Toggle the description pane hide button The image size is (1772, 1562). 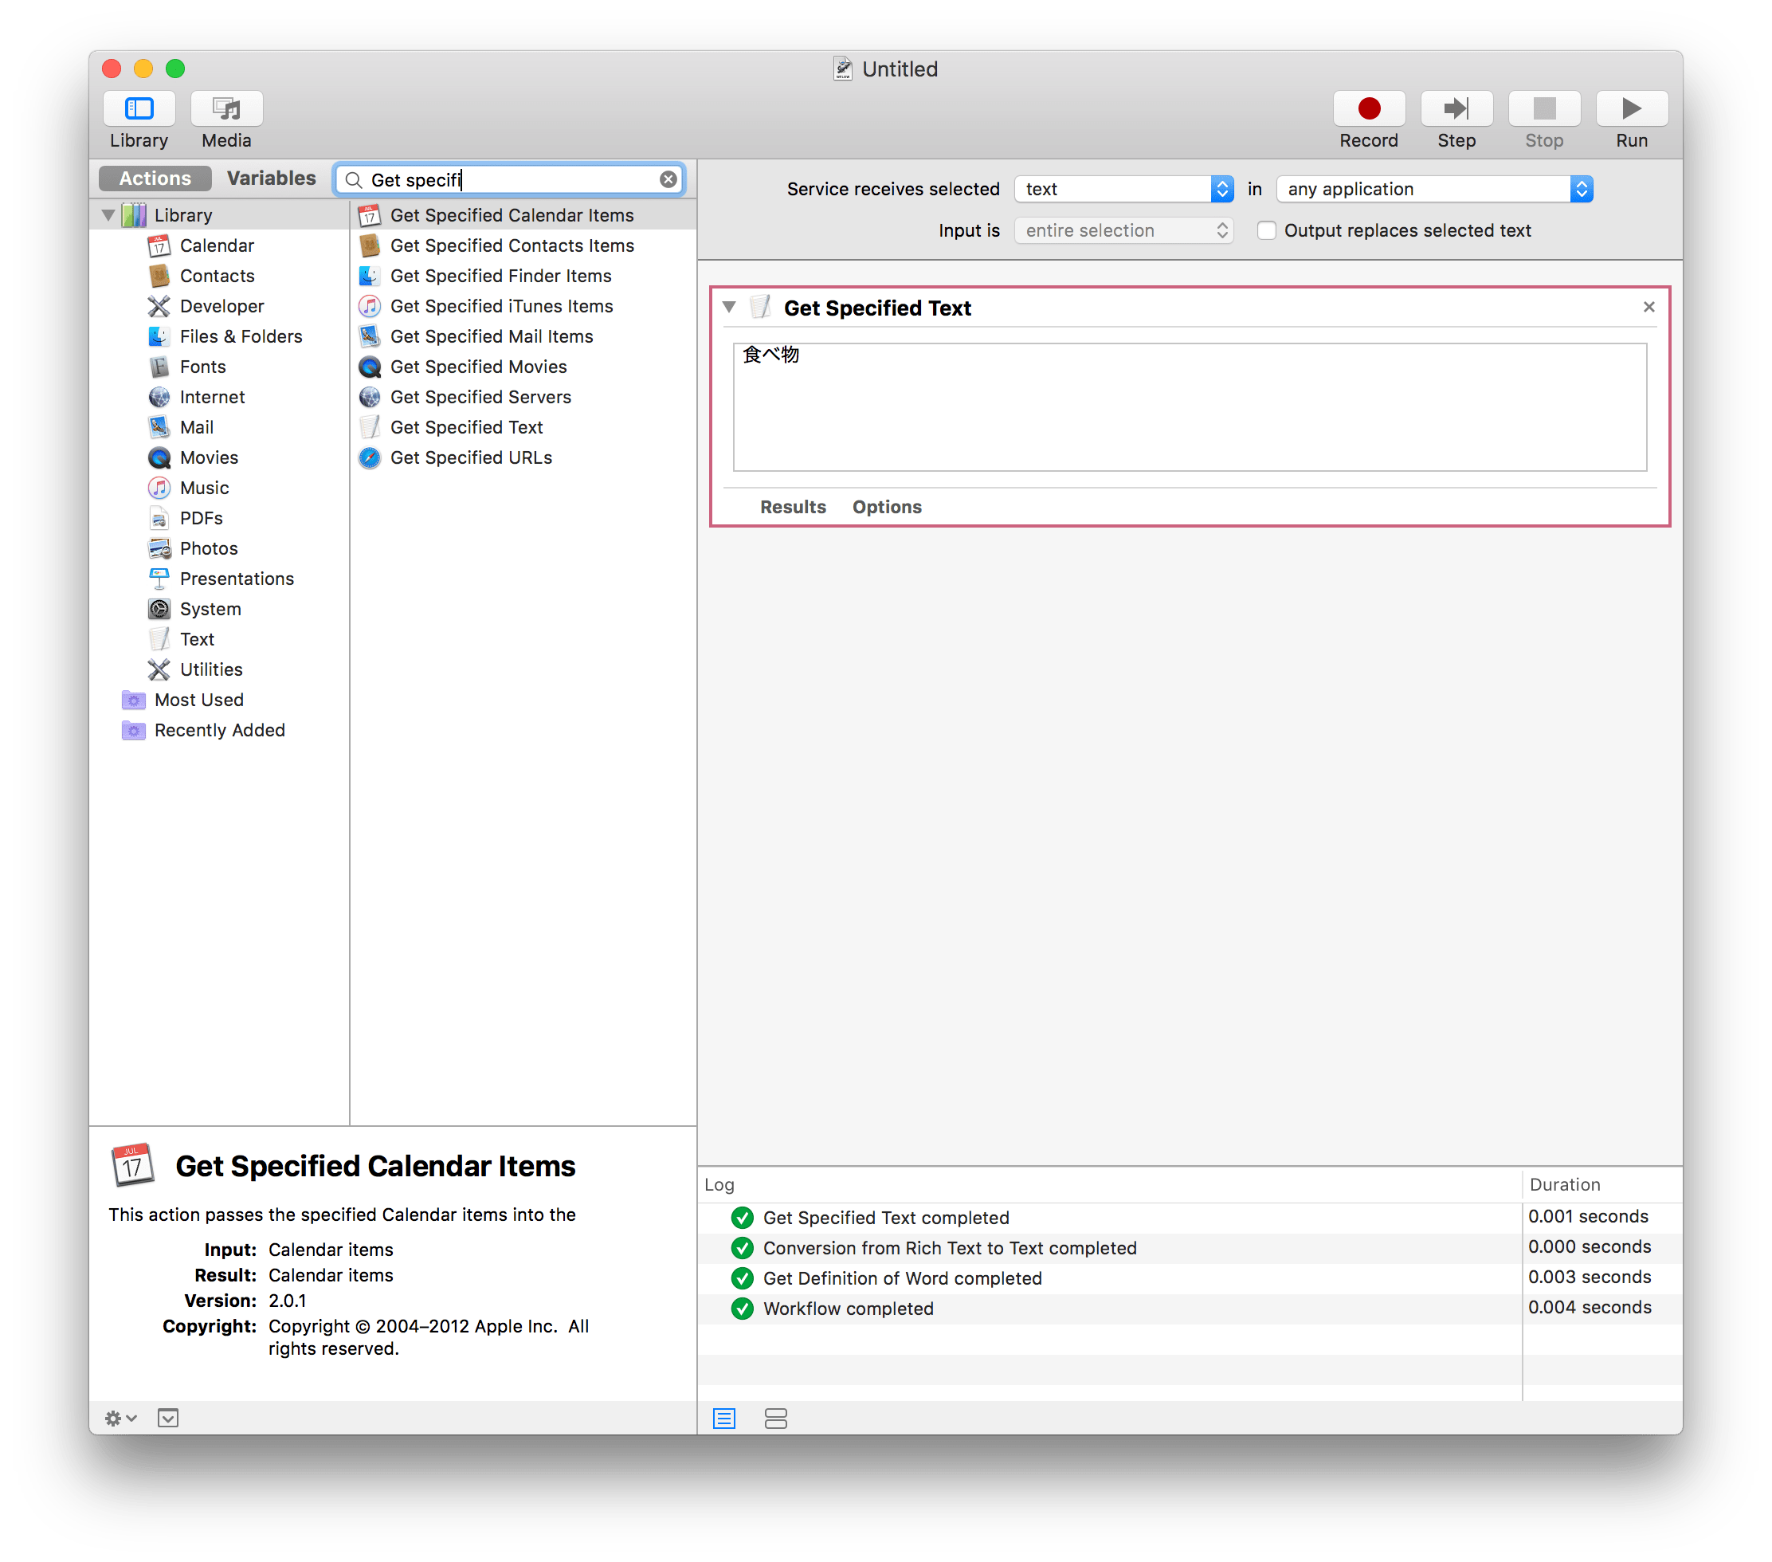point(168,1418)
